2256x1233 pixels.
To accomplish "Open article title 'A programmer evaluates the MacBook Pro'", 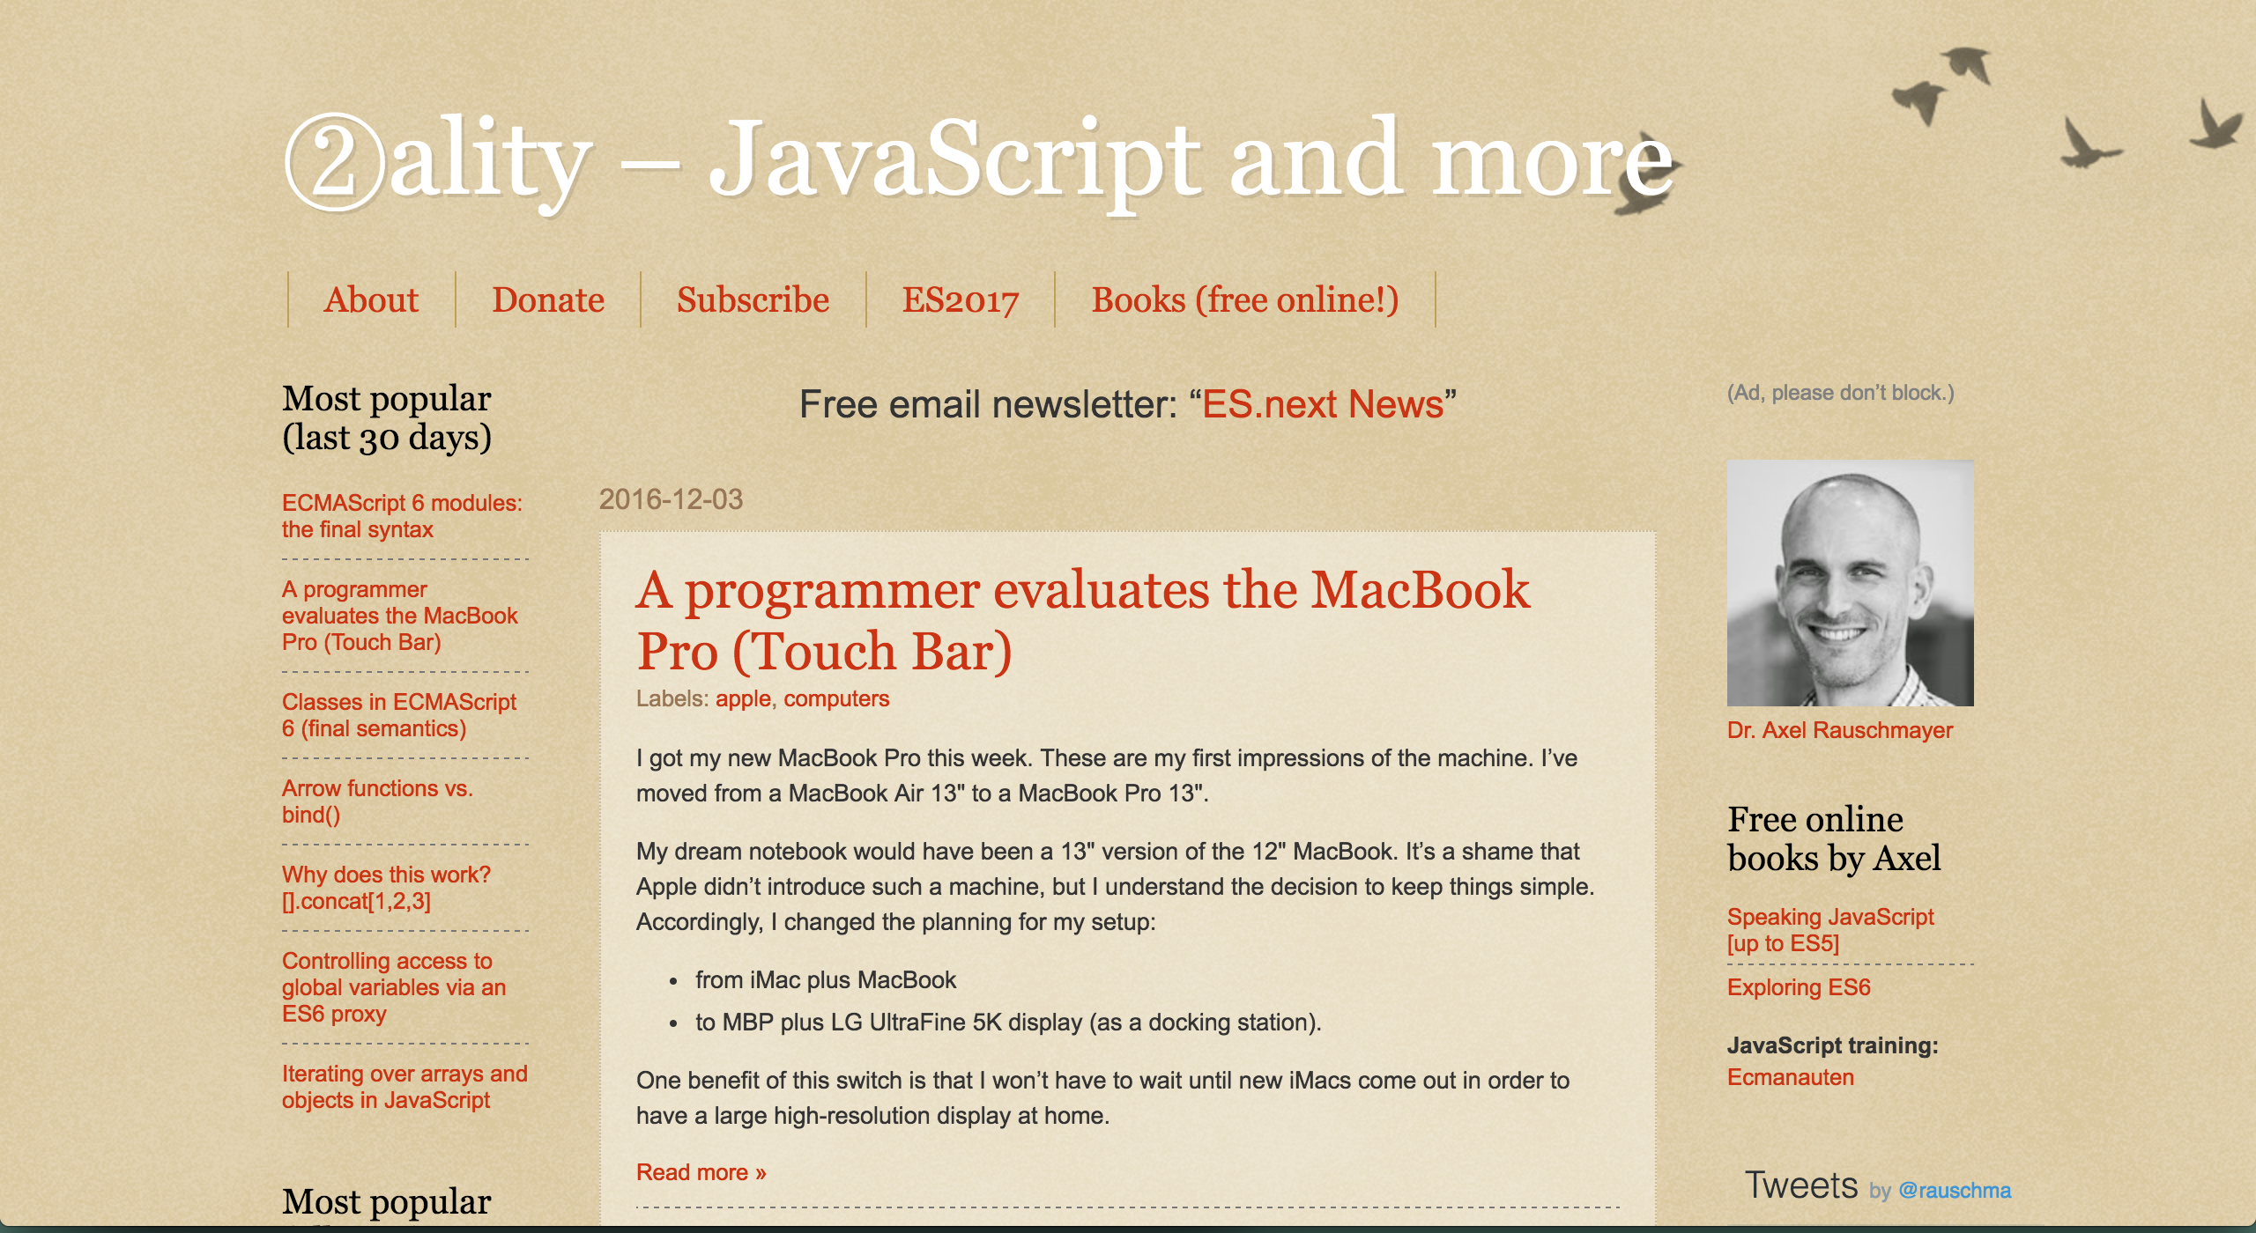I will pos(1083,620).
